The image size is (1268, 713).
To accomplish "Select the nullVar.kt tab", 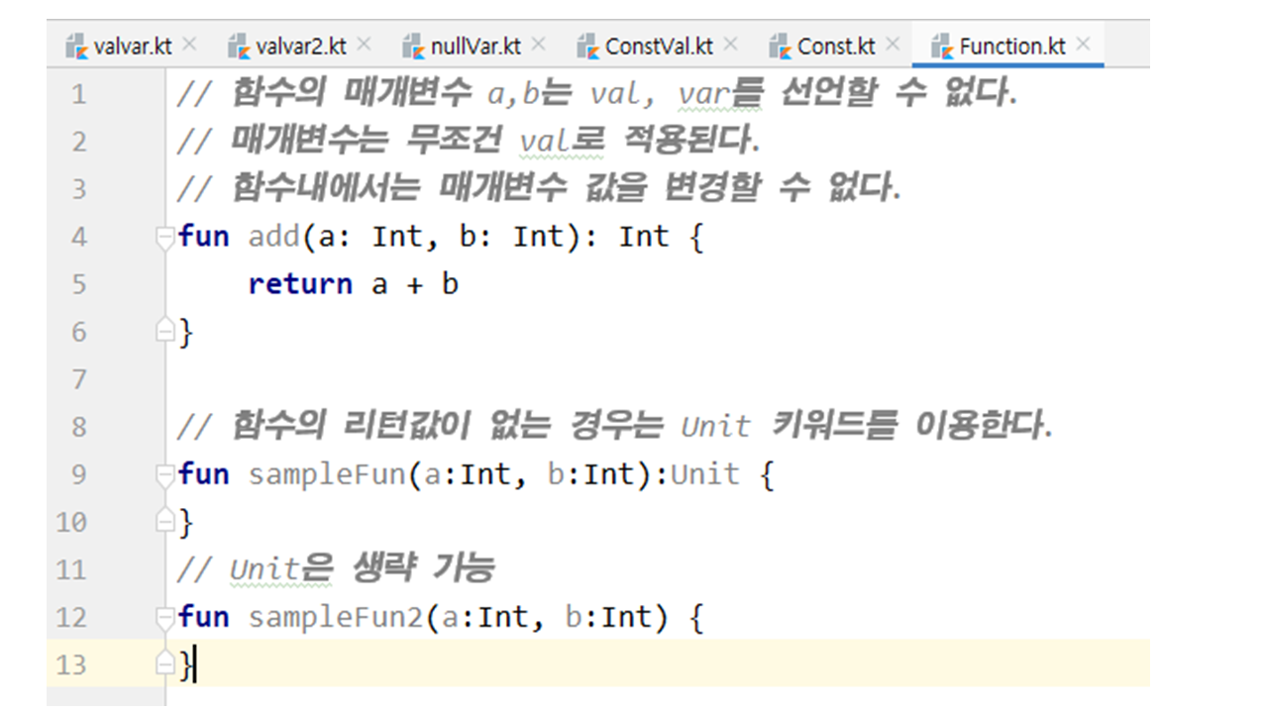I will (x=475, y=46).
